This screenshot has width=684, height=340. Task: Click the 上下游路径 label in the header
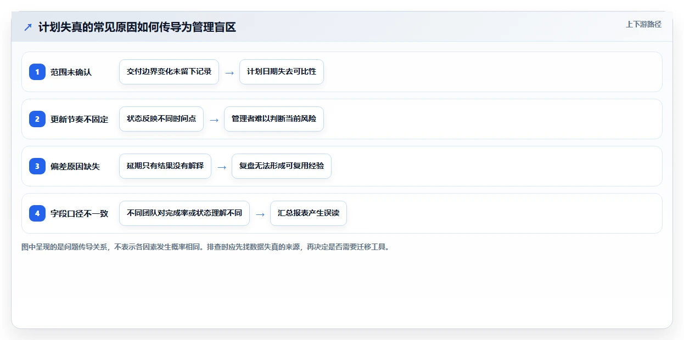click(643, 24)
